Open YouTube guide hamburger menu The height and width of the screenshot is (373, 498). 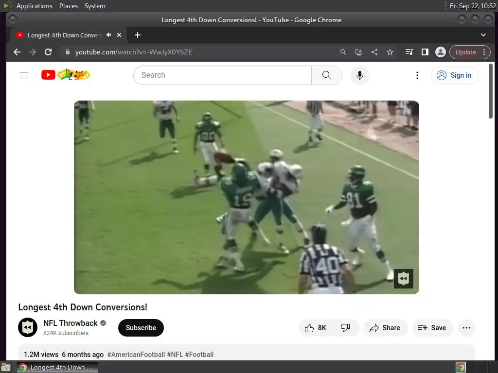24,75
